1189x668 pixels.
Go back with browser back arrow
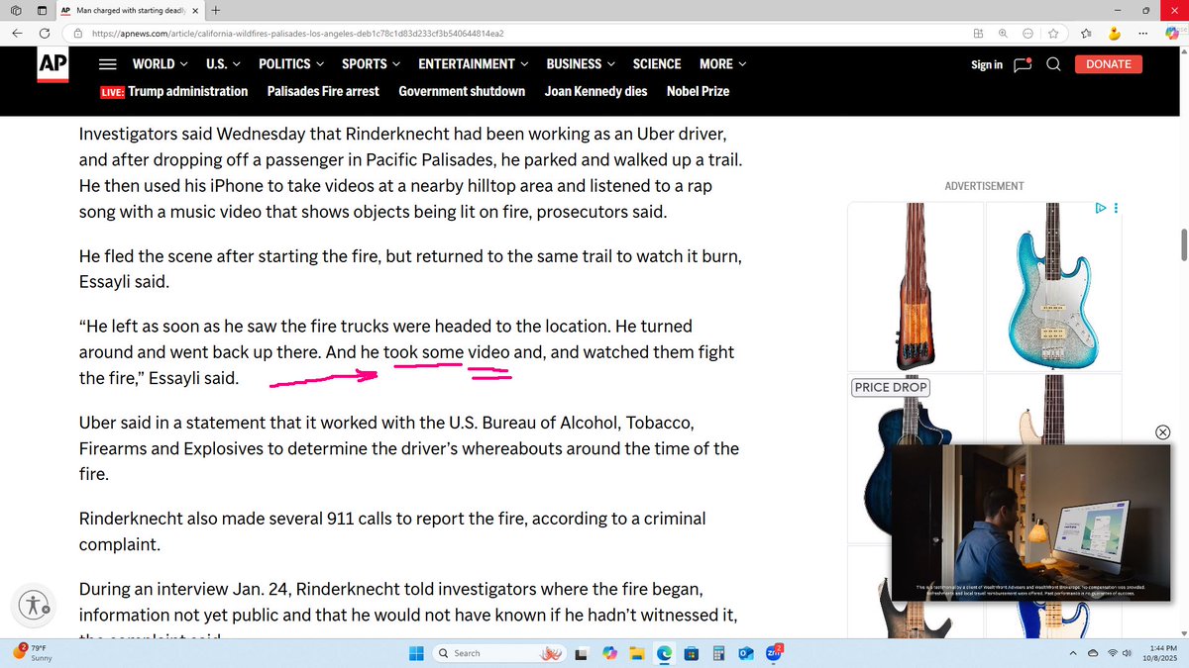[17, 33]
